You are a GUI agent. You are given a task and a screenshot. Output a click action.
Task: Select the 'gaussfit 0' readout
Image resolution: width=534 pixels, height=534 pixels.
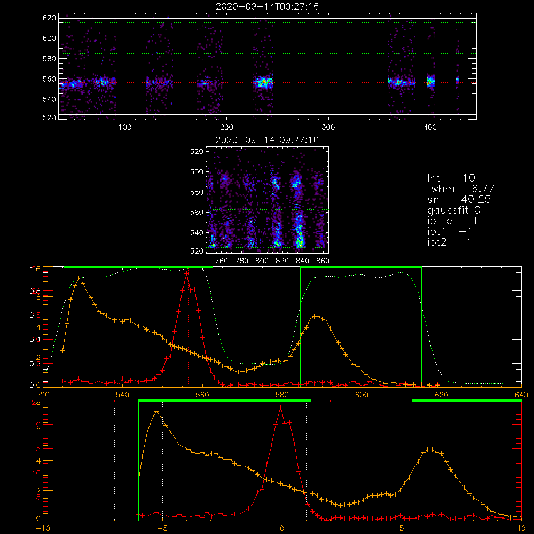click(454, 210)
